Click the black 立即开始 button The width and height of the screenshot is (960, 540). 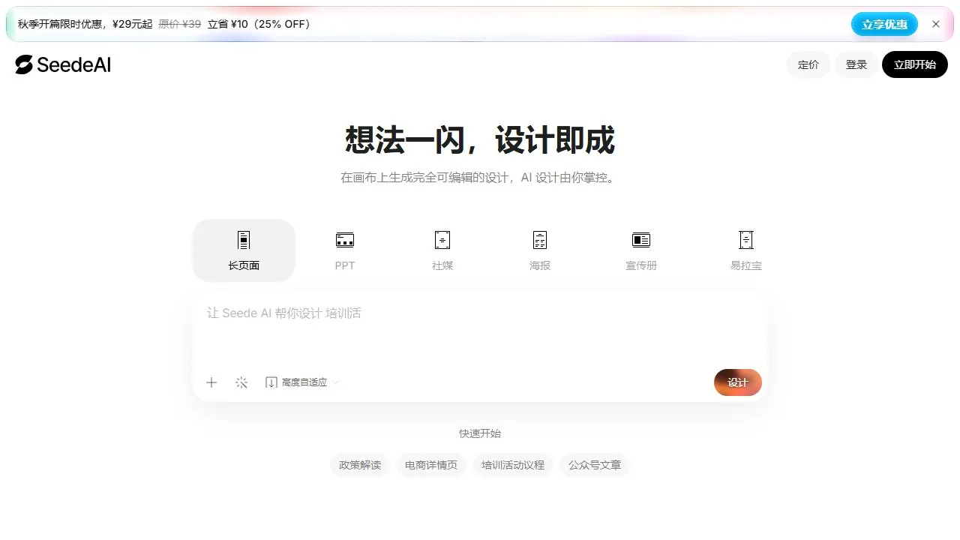point(915,64)
